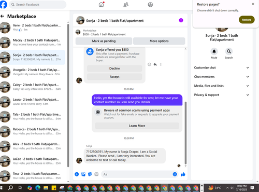Open Tala conversation in list
This screenshot has height=192, width=259.
coord(33,117)
